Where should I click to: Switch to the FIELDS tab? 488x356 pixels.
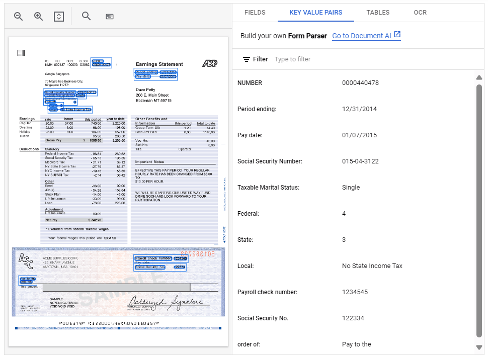(x=255, y=12)
